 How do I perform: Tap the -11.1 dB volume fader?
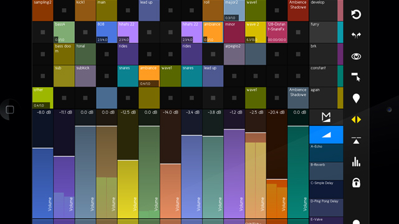64,164
